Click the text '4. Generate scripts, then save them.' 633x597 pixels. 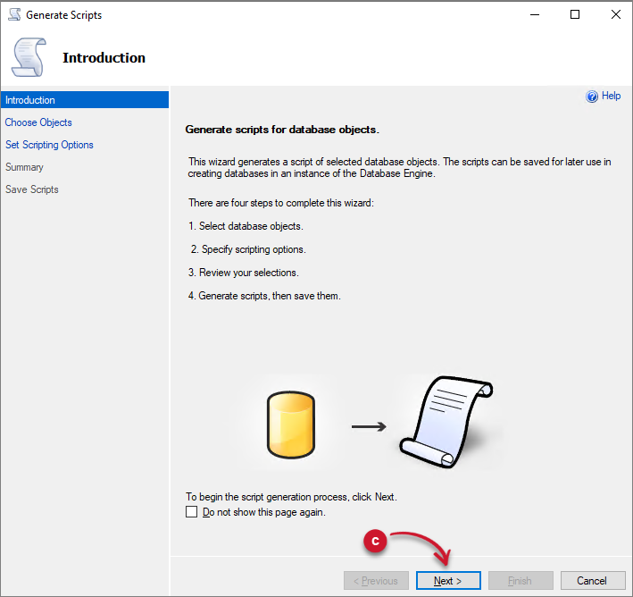point(264,296)
